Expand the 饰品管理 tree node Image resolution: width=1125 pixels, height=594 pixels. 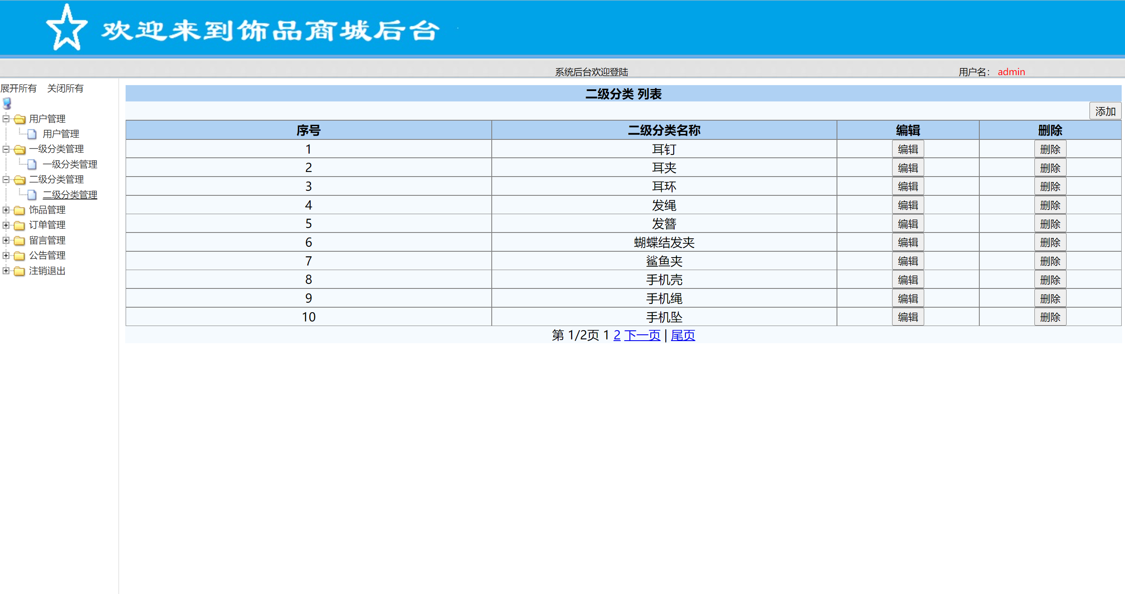(x=5, y=210)
